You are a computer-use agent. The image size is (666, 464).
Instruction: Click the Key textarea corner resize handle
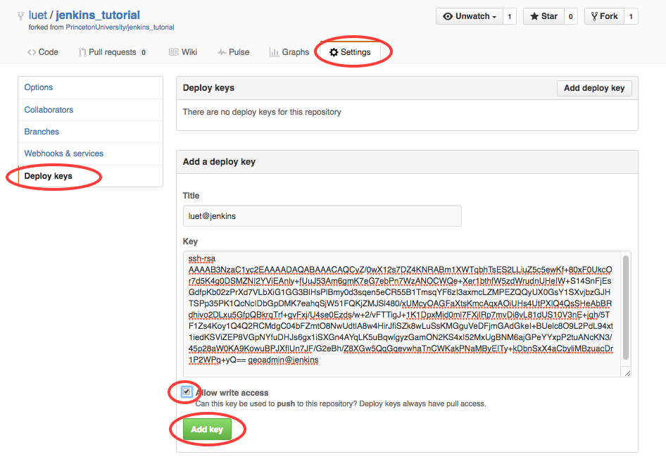[627, 373]
